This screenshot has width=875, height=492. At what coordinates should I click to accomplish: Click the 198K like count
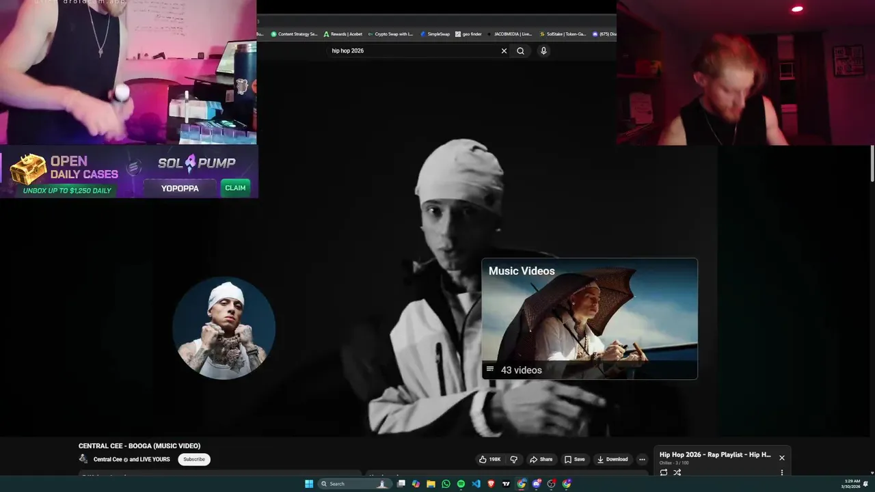[x=495, y=459]
